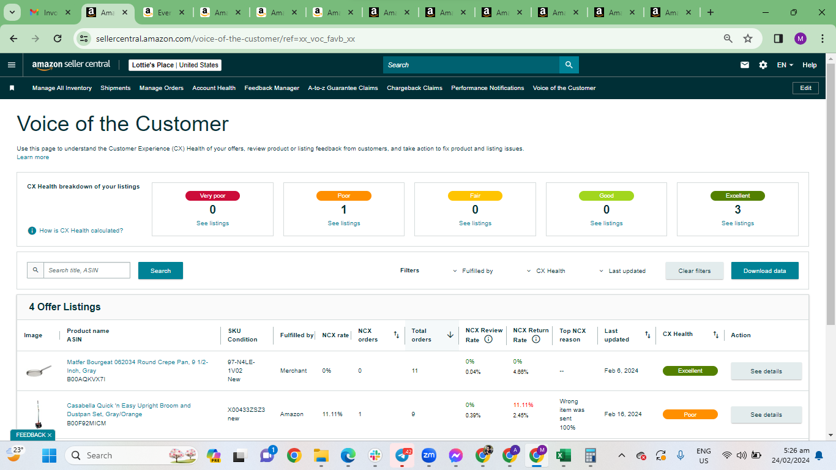This screenshot has width=836, height=470.
Task: Go back using the browser back arrow
Action: point(13,39)
